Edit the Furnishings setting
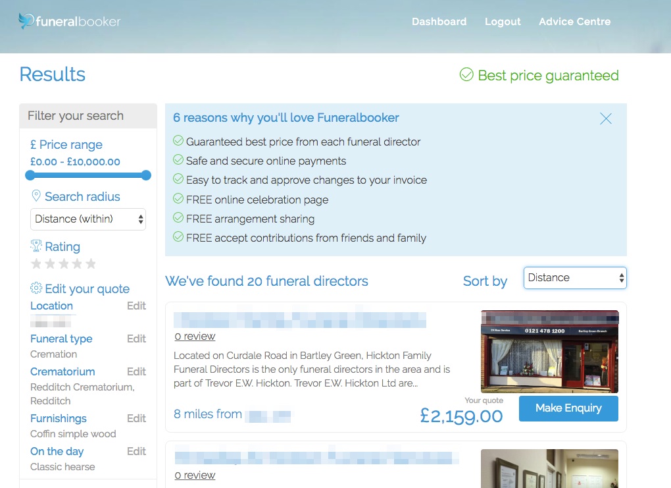Viewport: 671px width, 488px height. [137, 419]
